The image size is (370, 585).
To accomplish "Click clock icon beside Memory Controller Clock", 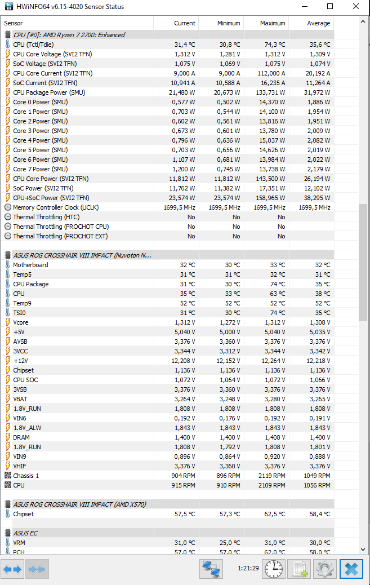I will tap(7, 207).
